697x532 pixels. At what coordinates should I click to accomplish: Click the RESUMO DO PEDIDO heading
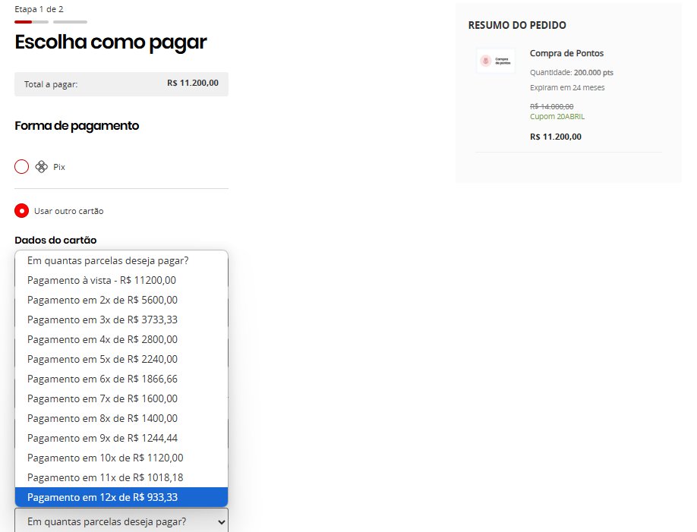click(517, 25)
